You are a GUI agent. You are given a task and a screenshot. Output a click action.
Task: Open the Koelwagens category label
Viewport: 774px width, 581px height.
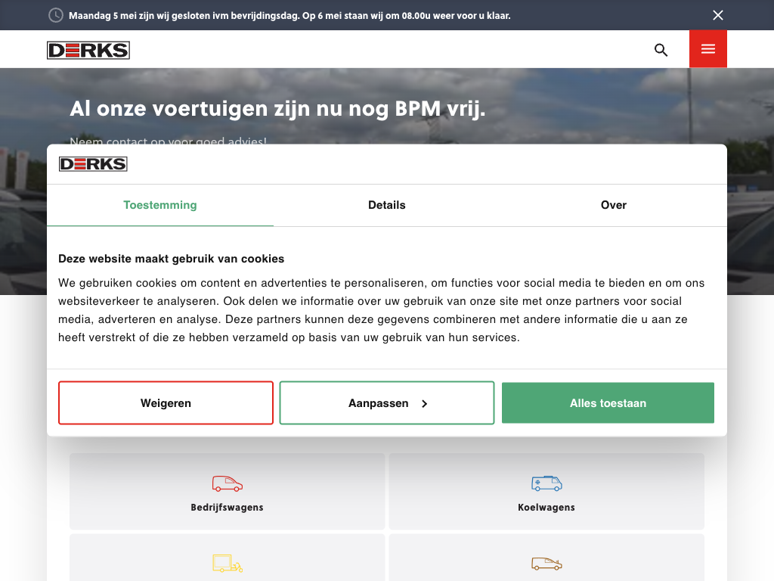pyautogui.click(x=546, y=508)
